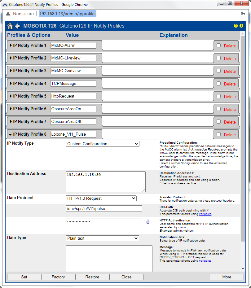The image size is (251, 288).
Task: Click the browser address bar URL
Action: coord(68,14)
